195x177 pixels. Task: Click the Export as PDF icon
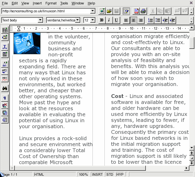click(x=136, y=11)
